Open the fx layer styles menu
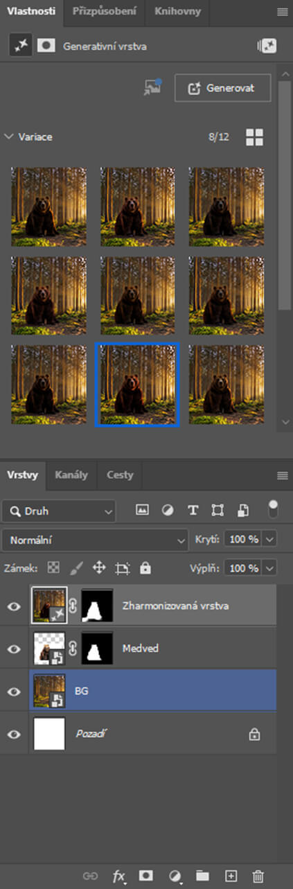 (x=118, y=876)
